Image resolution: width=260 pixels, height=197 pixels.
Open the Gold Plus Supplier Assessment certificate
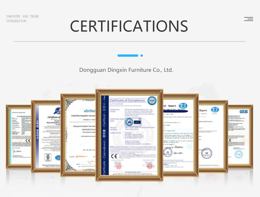click(x=78, y=135)
